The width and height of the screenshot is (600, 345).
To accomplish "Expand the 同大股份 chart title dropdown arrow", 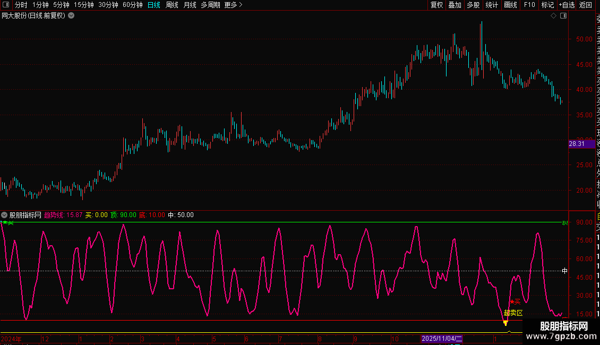I will (71, 16).
